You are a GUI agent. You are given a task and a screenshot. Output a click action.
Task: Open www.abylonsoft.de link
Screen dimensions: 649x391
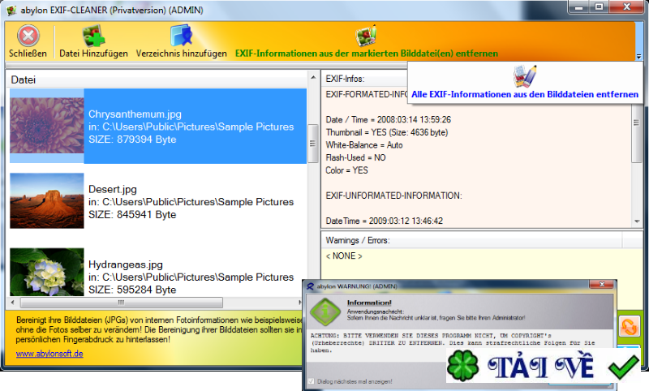(x=49, y=354)
